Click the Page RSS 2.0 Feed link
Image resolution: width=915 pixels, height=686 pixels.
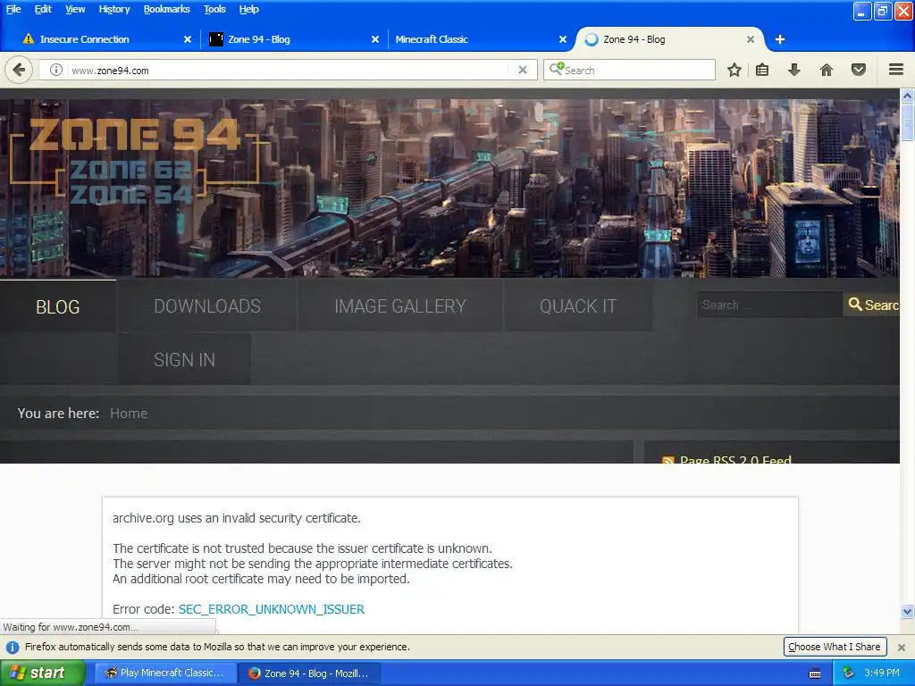[735, 460]
